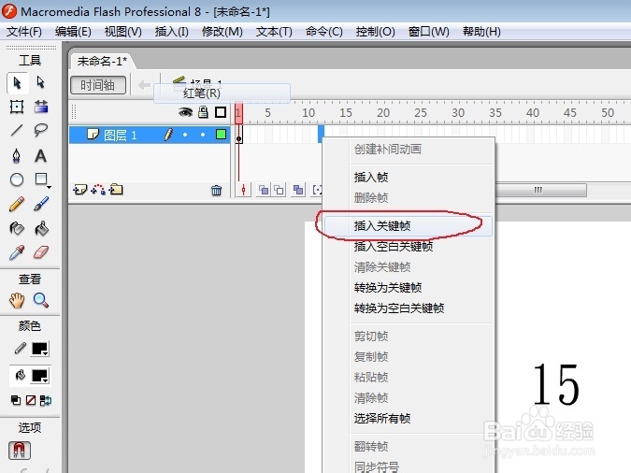Viewport: 631px width, 473px height.
Task: Insert a layer folder
Action: pyautogui.click(x=116, y=189)
